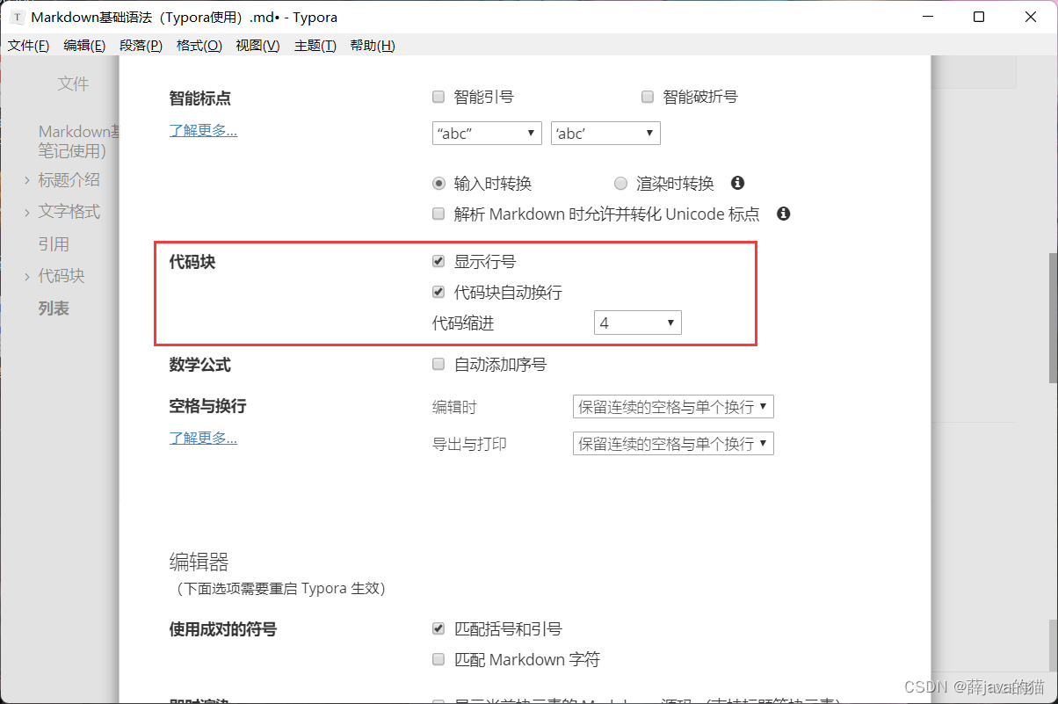Click info icon next to Unicode 标点 option
1058x704 pixels.
[x=784, y=214]
